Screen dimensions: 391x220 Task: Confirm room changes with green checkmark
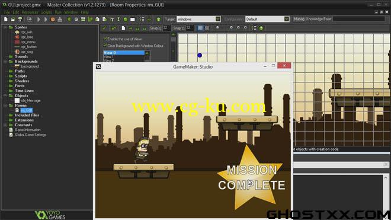pyautogui.click(x=104, y=28)
